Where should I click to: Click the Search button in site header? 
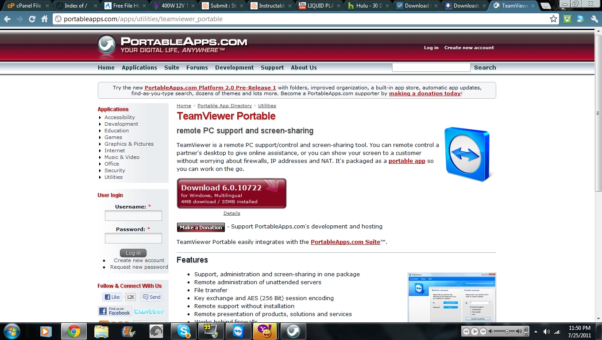pyautogui.click(x=485, y=68)
